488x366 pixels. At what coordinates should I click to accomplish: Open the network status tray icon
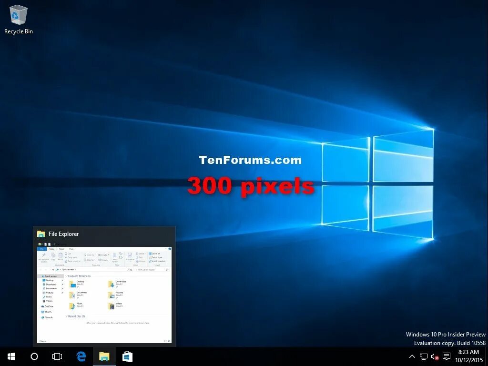(x=424, y=356)
